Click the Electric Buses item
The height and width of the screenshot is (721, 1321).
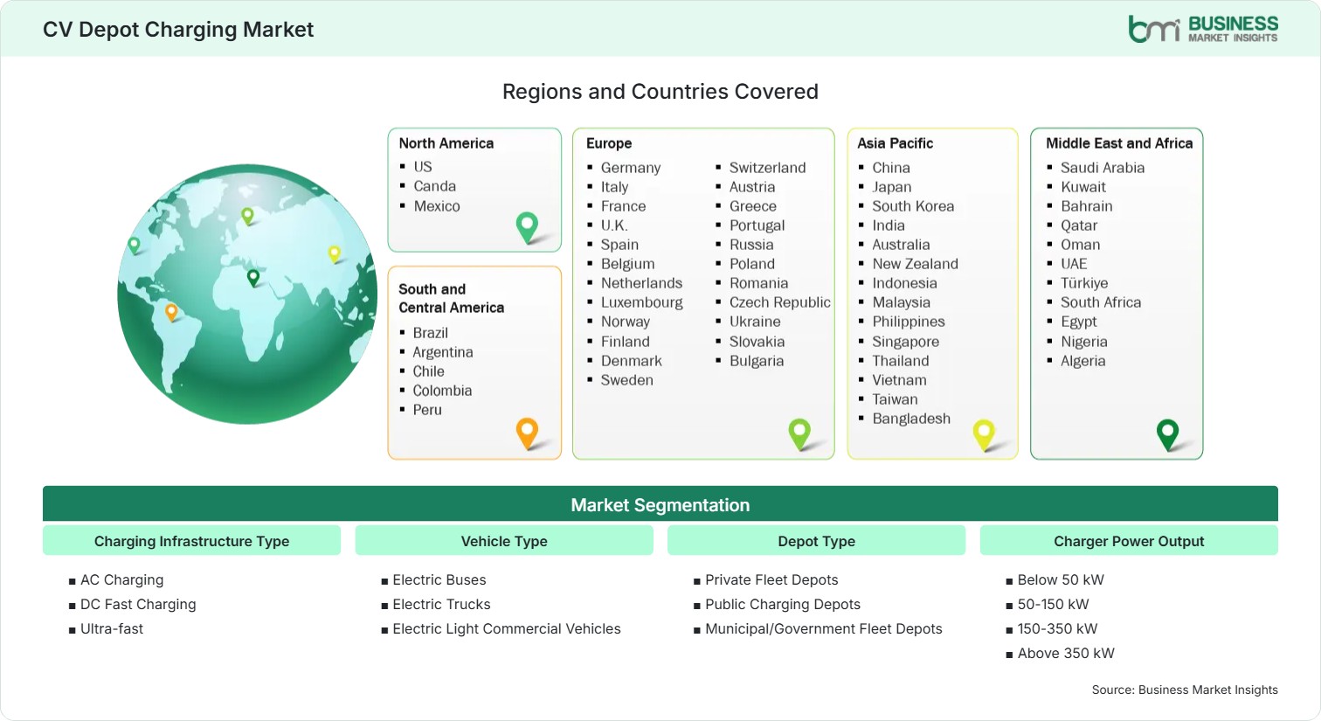439,579
